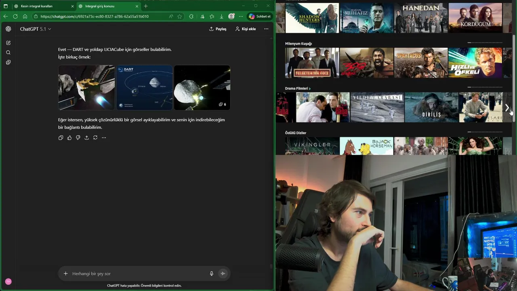The image size is (517, 291).
Task: Open the 300 movie poster
Action: click(x=366, y=63)
